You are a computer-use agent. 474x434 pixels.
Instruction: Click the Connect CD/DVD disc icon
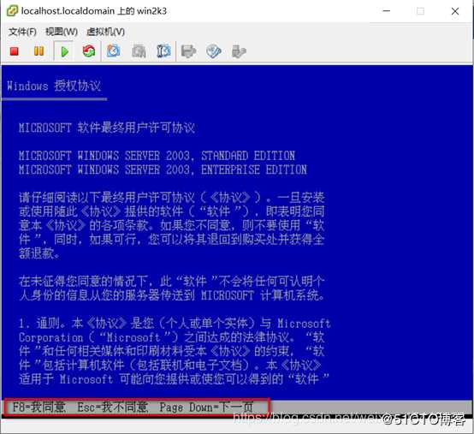(213, 51)
